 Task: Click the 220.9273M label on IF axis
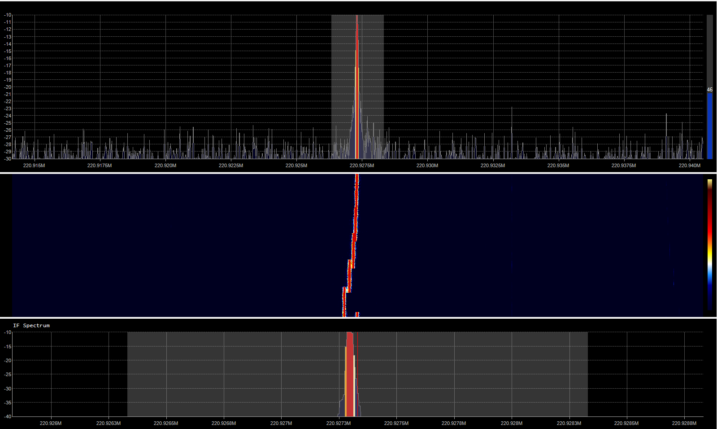click(339, 423)
